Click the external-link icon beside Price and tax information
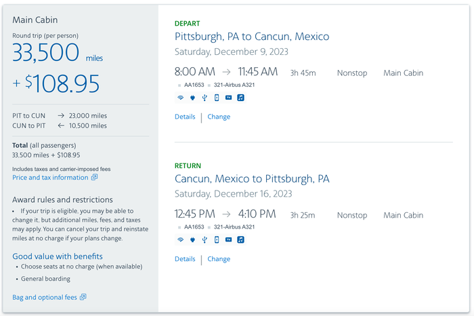The width and height of the screenshot is (474, 316). coord(95,177)
